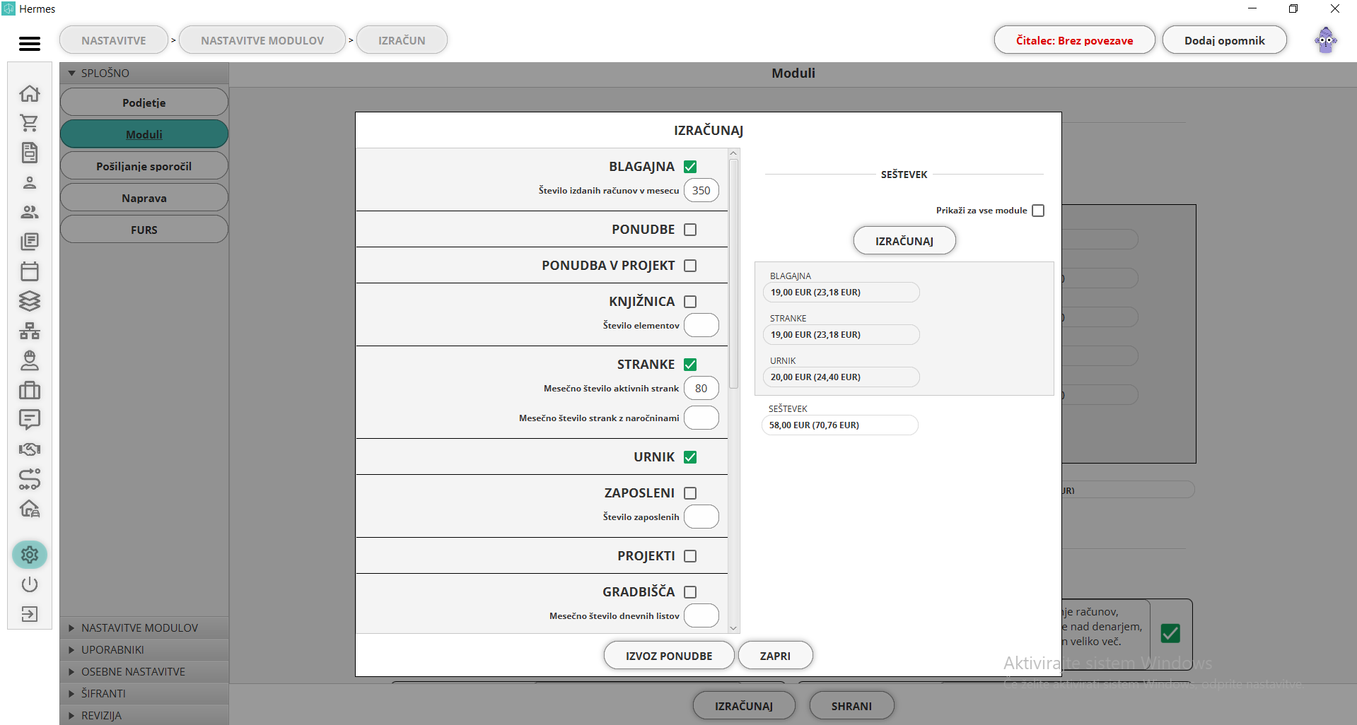Open the Naprava settings tab
This screenshot has width=1357, height=725.
(144, 198)
